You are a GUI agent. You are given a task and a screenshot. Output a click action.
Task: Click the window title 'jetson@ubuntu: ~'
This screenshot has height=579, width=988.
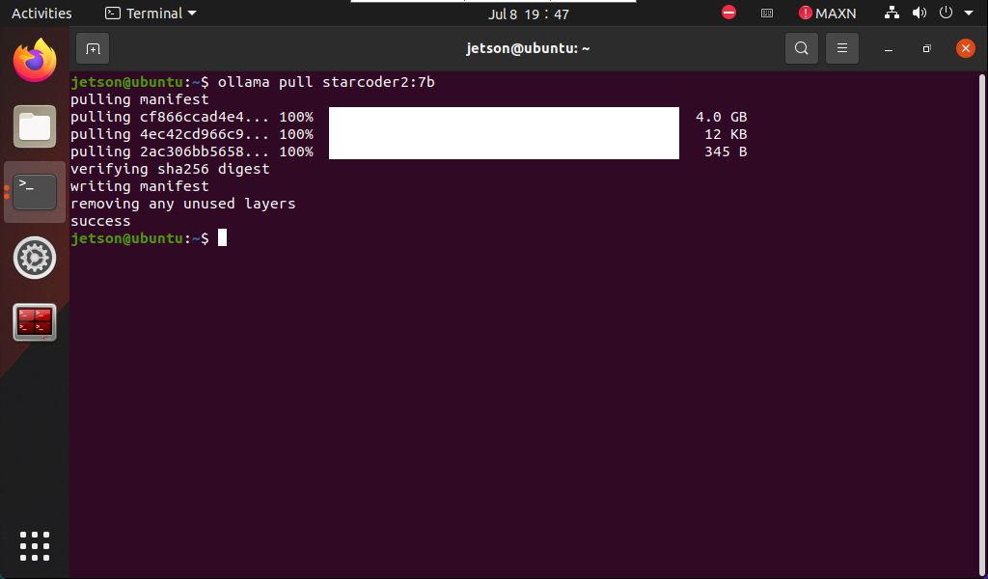(528, 48)
